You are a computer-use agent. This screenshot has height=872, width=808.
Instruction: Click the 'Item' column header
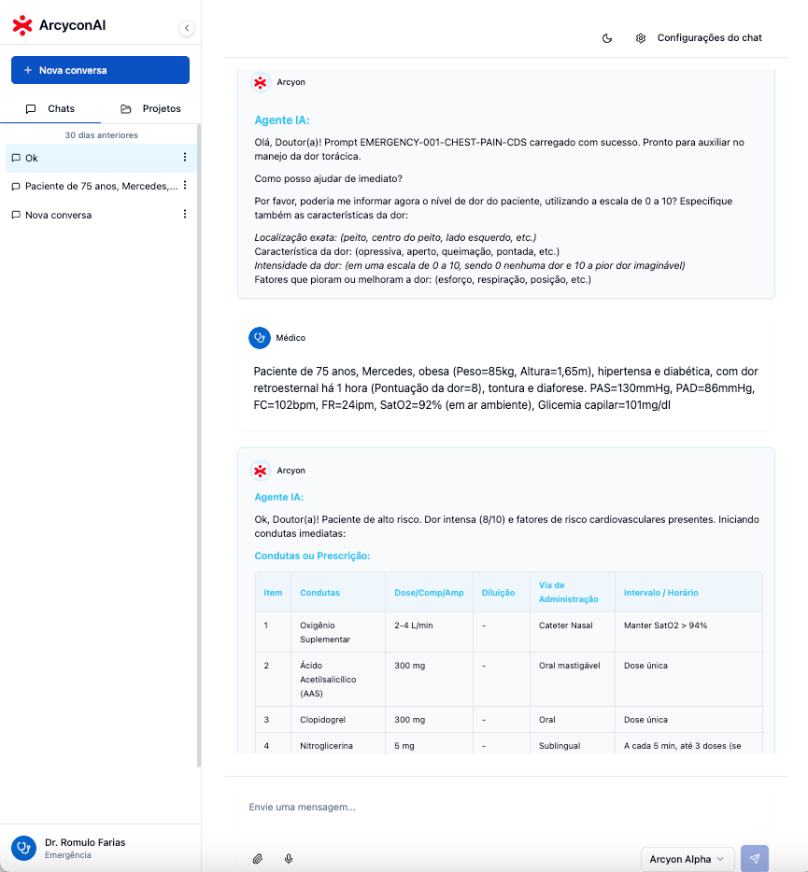(x=273, y=593)
